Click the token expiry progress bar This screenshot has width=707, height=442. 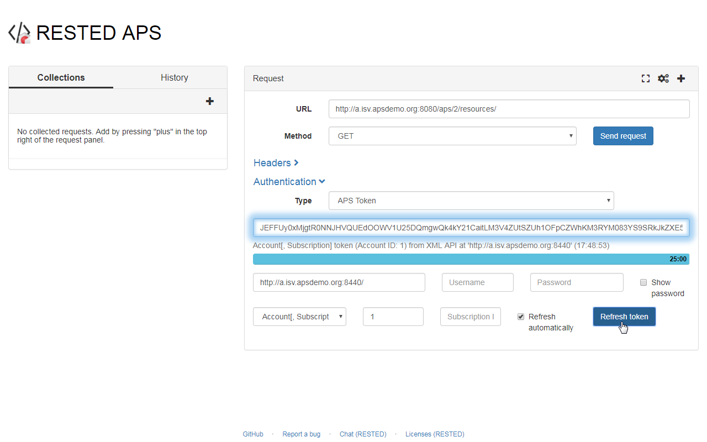point(471,259)
